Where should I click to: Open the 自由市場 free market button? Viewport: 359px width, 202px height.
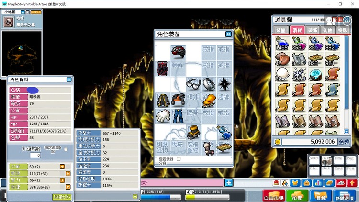click(274, 196)
